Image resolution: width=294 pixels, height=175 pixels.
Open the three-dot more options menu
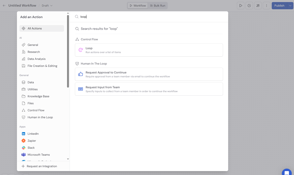[x=267, y=6]
